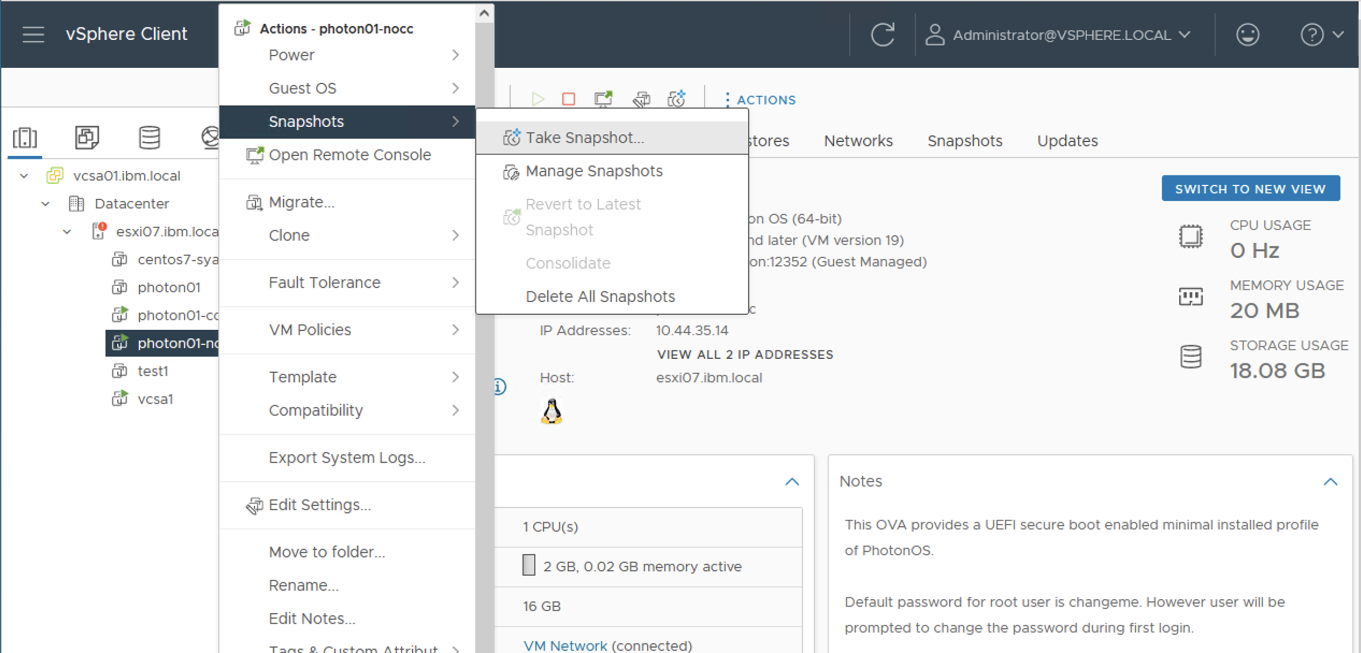Collapse the Datacenter tree node
This screenshot has height=653, width=1361.
46,204
